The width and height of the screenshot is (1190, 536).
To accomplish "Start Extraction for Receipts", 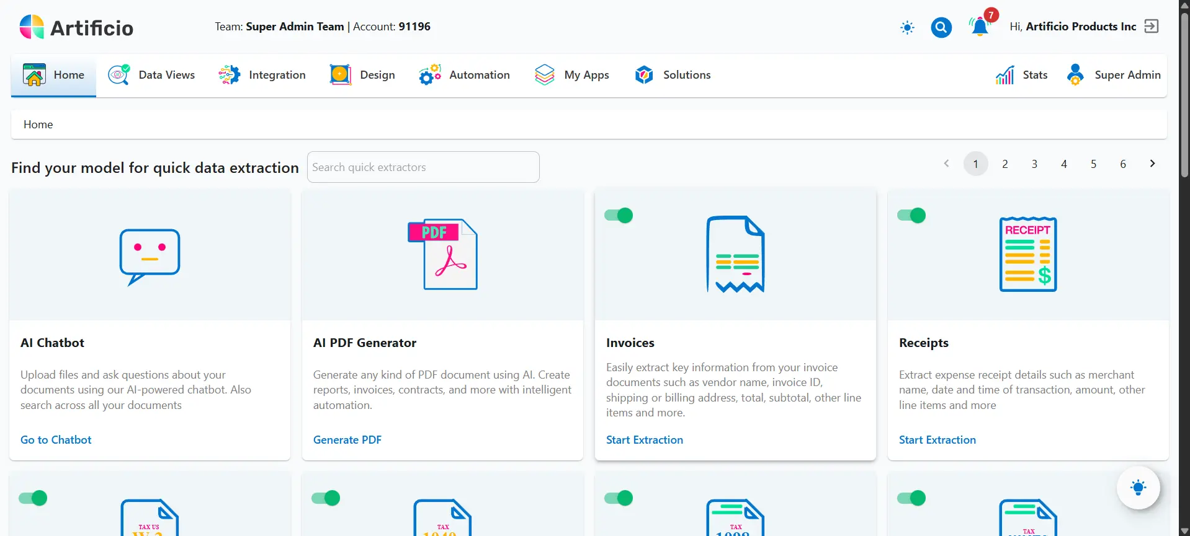I will click(x=937, y=440).
